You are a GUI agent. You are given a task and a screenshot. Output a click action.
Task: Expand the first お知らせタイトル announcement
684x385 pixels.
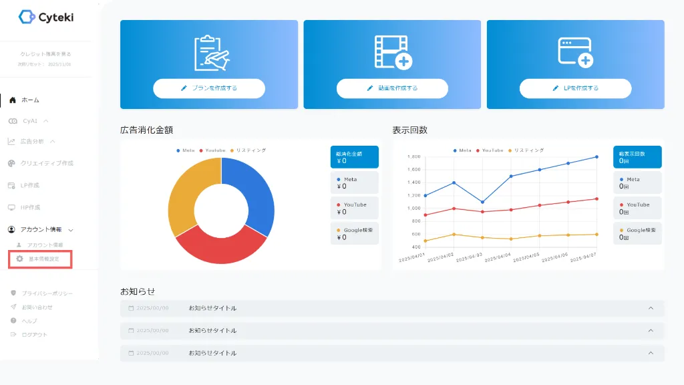[651, 308]
